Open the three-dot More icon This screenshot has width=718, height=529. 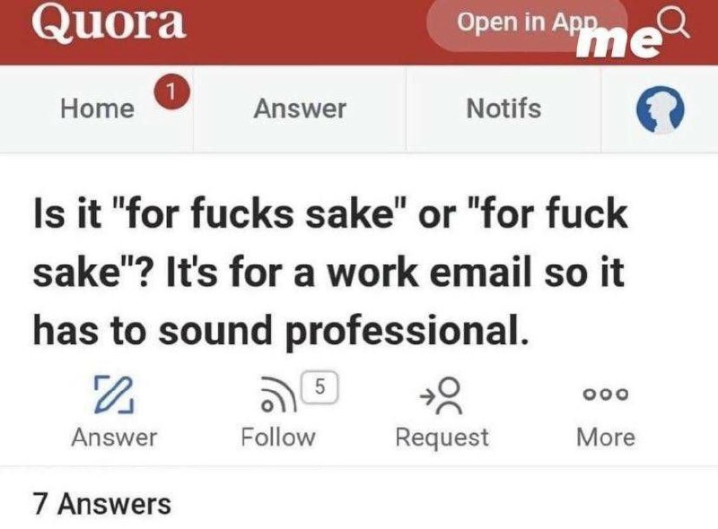[605, 394]
